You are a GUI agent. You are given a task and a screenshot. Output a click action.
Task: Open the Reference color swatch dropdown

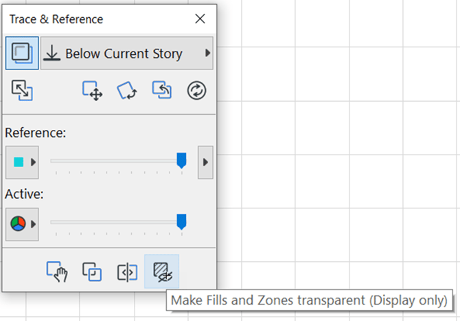point(22,162)
